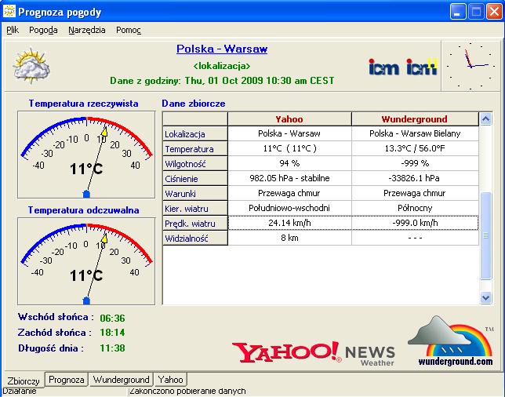The width and height of the screenshot is (505, 397).
Task: Select the Warunki row header
Action: [x=195, y=193]
